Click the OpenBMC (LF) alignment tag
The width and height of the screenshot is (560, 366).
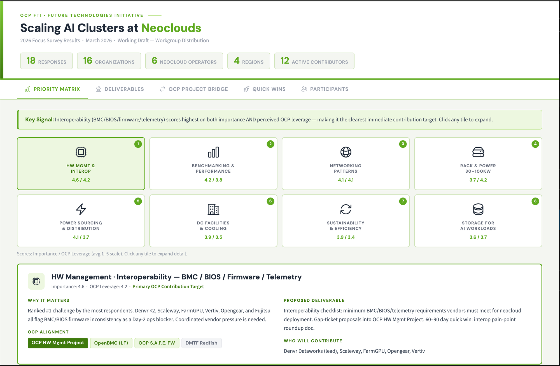111,343
